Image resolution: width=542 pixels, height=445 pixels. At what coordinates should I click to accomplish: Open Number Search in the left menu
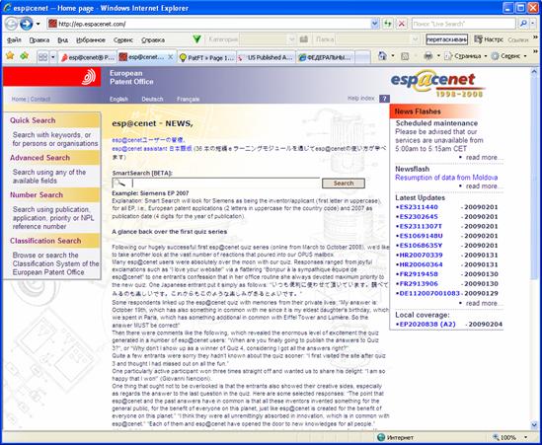click(37, 195)
